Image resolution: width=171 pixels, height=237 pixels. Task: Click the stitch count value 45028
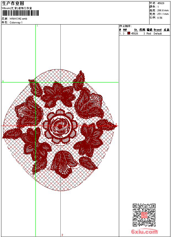[x=161, y=3]
